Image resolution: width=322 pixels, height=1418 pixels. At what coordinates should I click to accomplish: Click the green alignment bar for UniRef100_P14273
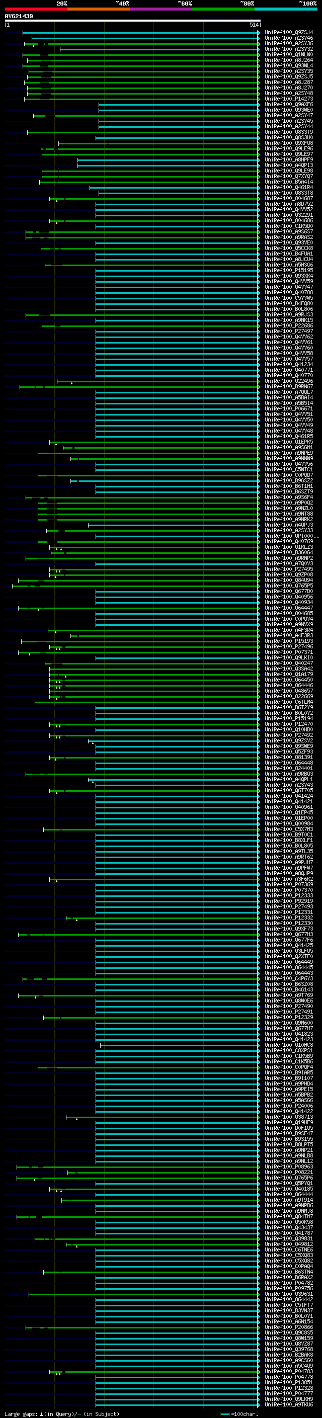141,99
